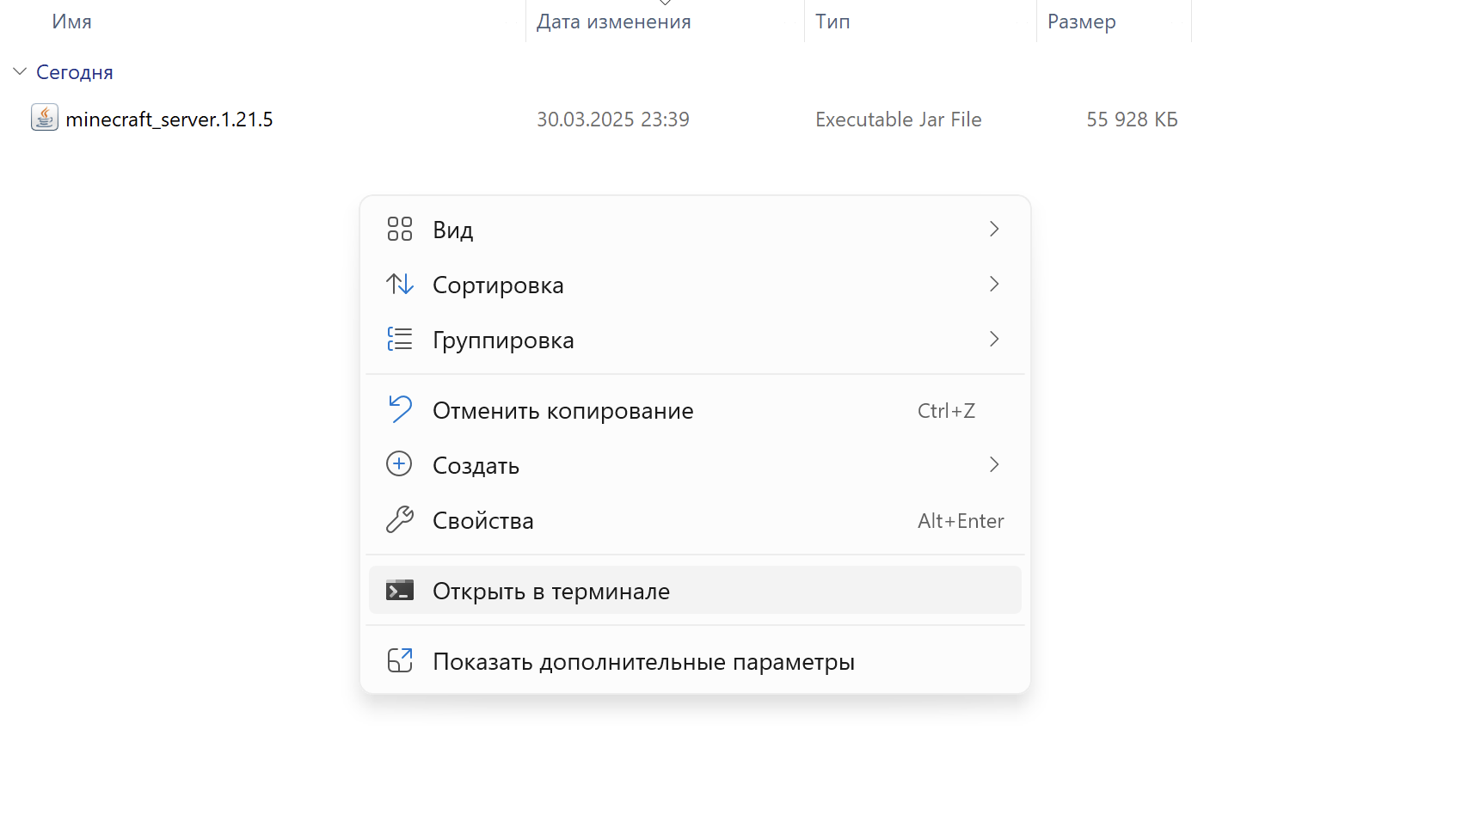
Task: Click the size value 55 928 КБ
Action: 1132,120
